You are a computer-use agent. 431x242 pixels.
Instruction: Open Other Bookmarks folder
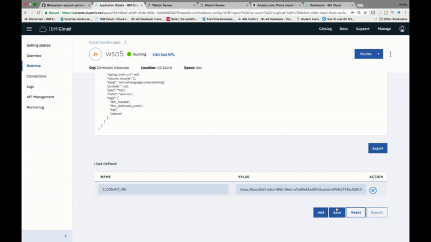pyautogui.click(x=393, y=19)
